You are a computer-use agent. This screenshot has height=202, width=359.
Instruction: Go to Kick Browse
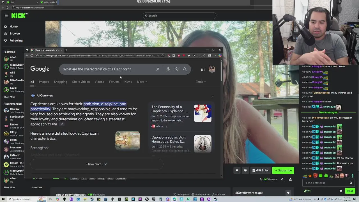(x=12, y=34)
